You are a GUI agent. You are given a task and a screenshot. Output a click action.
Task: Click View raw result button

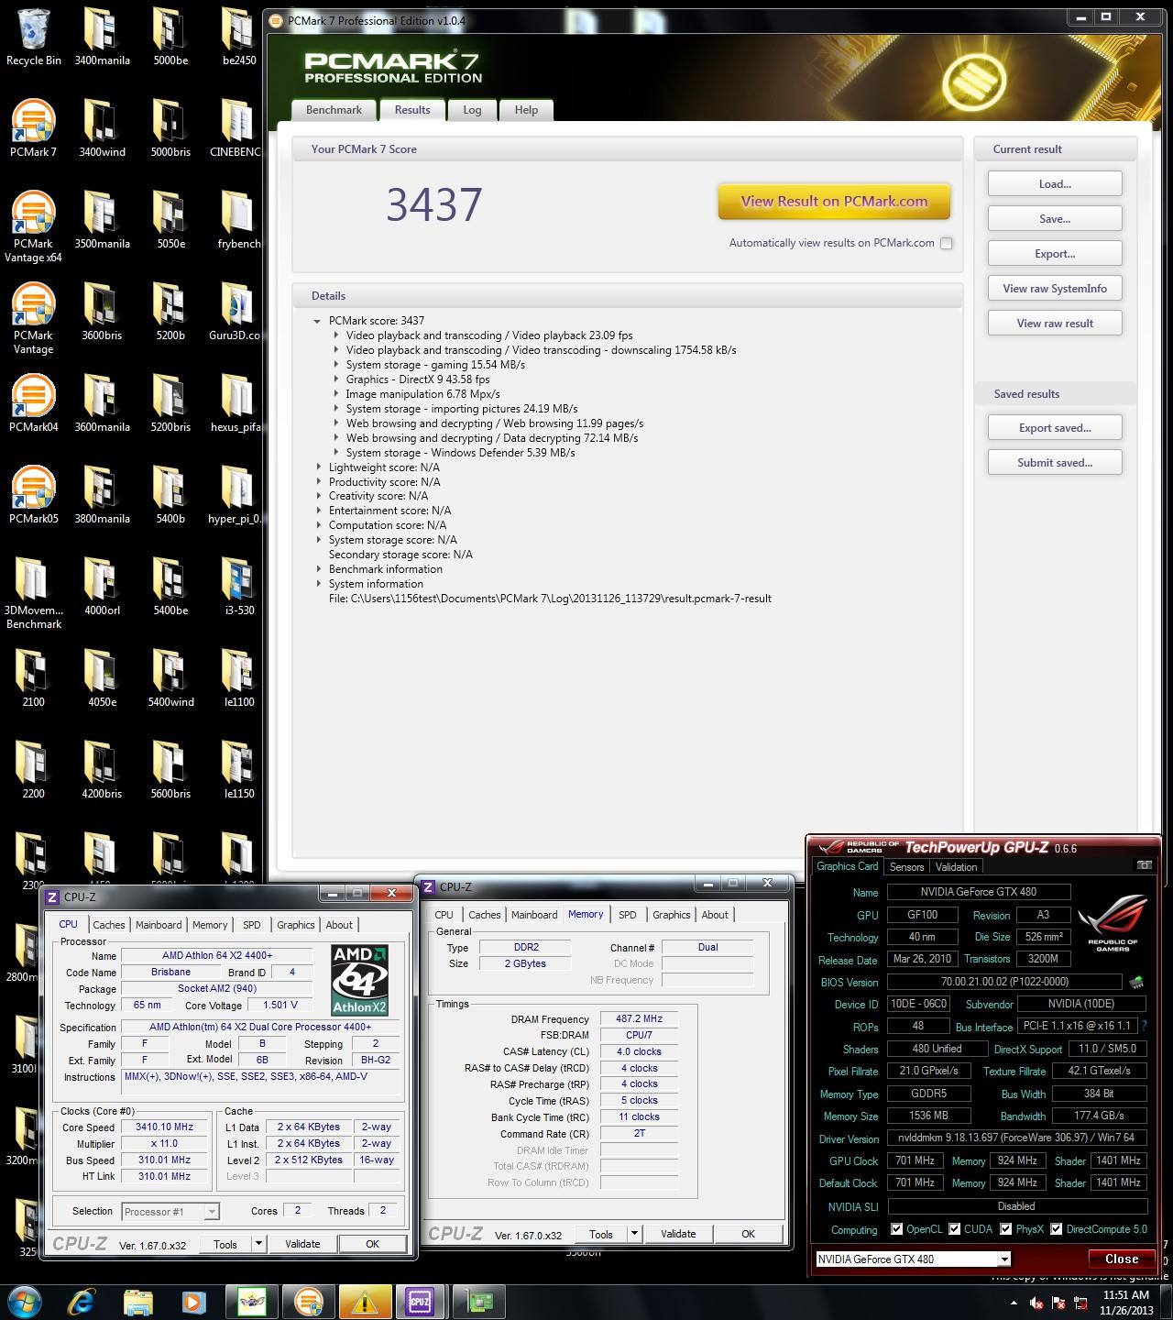(1055, 324)
